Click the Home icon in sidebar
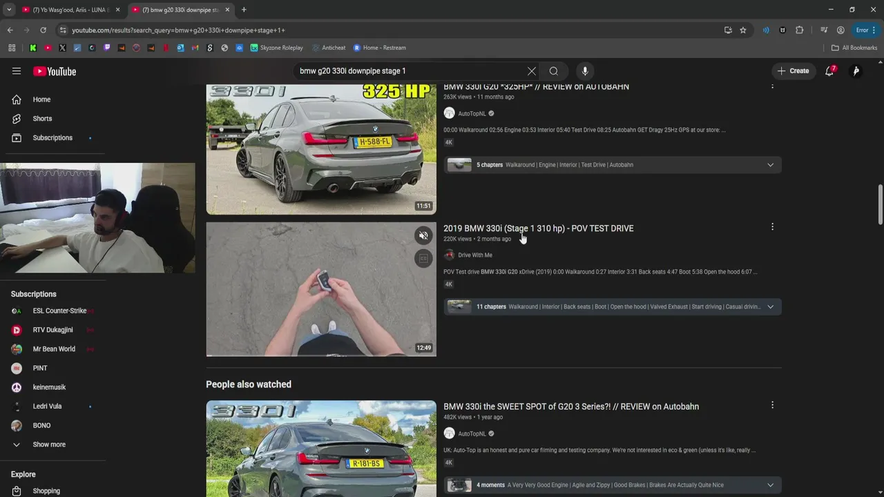 (x=17, y=99)
